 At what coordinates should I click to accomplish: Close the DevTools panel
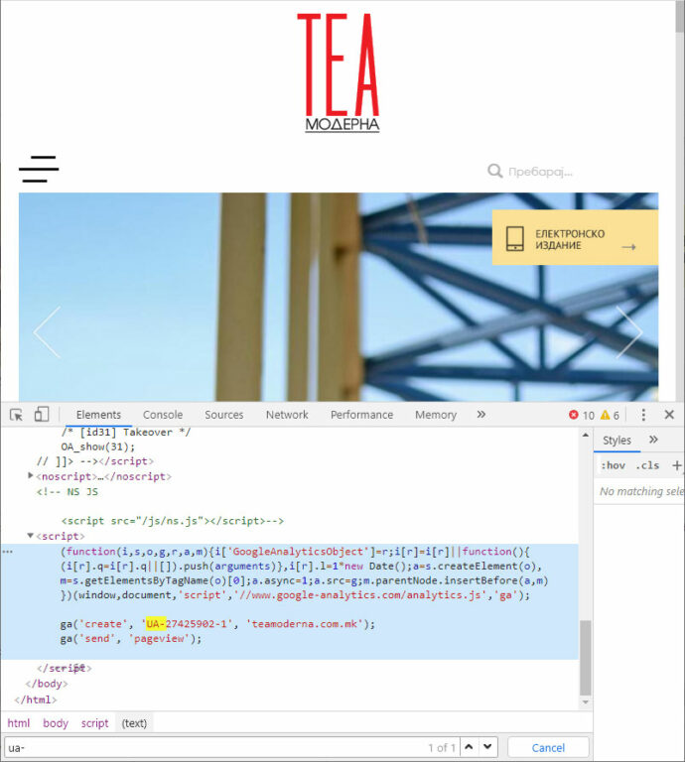click(669, 415)
